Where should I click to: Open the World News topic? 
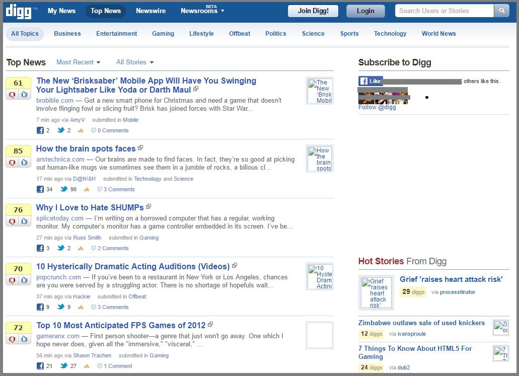pos(438,34)
